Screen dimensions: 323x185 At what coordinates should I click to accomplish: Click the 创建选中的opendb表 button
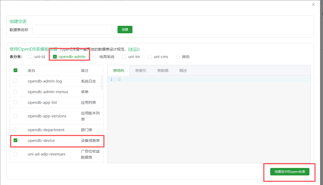pos(290,172)
